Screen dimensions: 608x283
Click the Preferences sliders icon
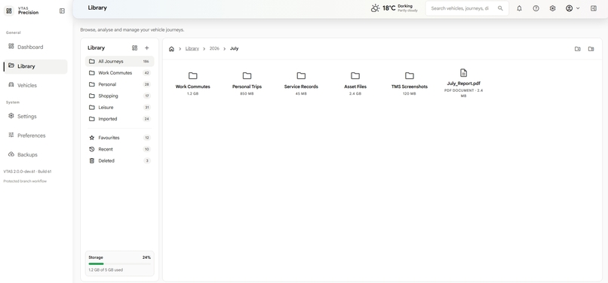[x=11, y=135]
